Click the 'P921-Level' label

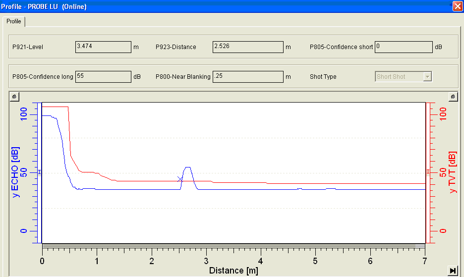(x=28, y=47)
